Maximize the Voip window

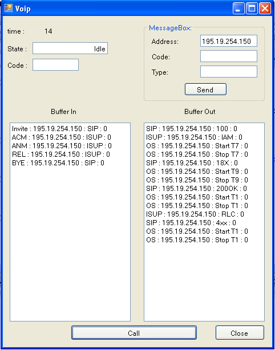(x=252, y=9)
